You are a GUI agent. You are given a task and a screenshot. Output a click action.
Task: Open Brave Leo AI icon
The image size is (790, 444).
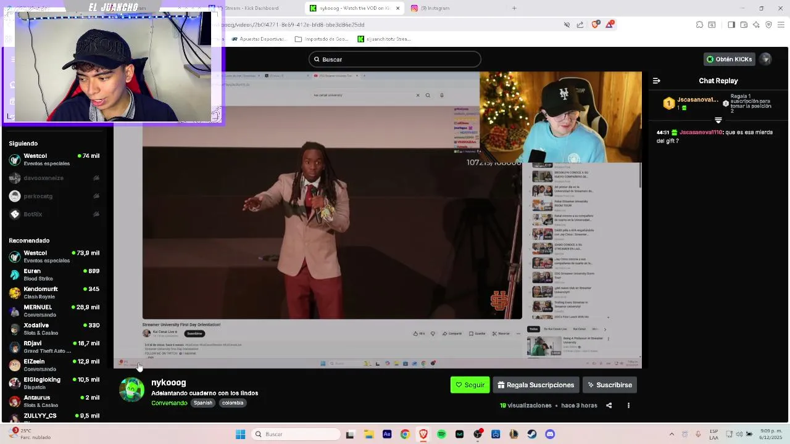[756, 25]
